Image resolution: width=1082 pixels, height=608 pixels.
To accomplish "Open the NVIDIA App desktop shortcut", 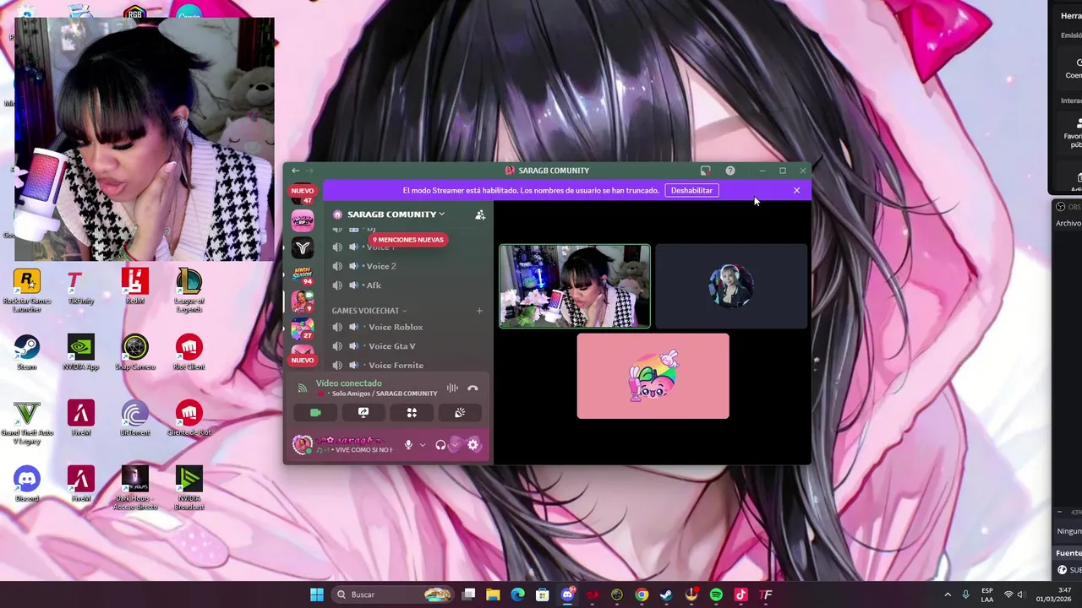I will tap(81, 353).
